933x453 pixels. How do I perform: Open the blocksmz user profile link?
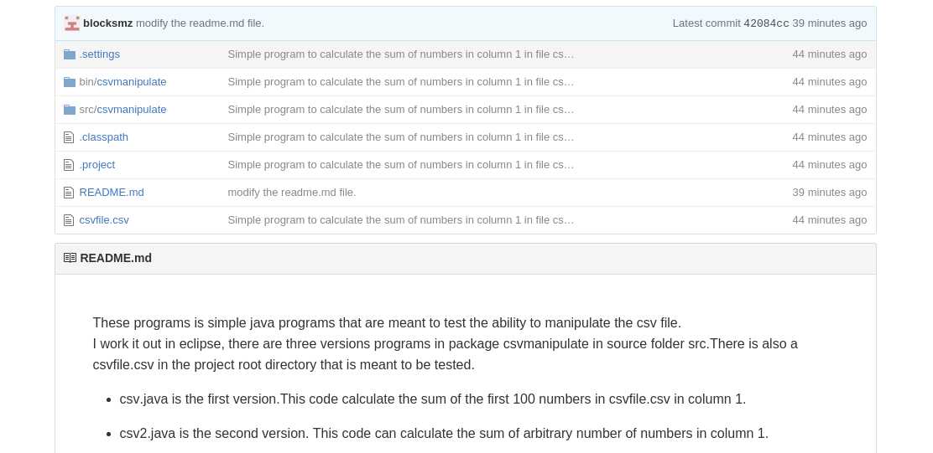click(107, 23)
